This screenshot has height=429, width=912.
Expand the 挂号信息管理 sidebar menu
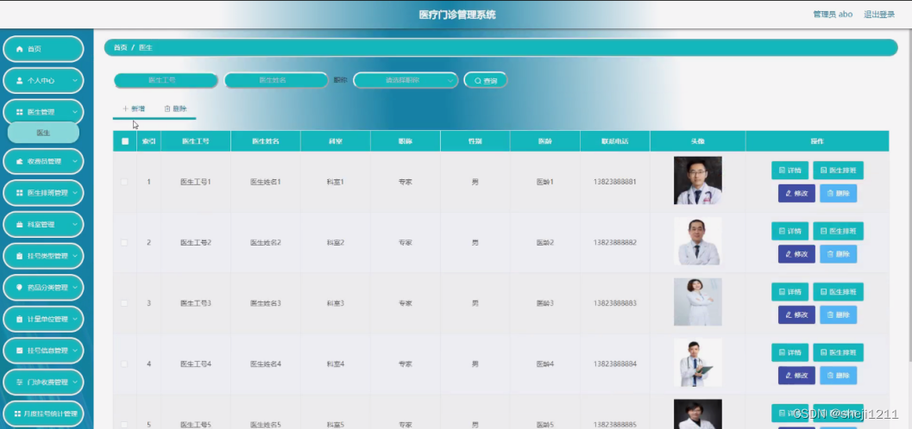pos(44,351)
